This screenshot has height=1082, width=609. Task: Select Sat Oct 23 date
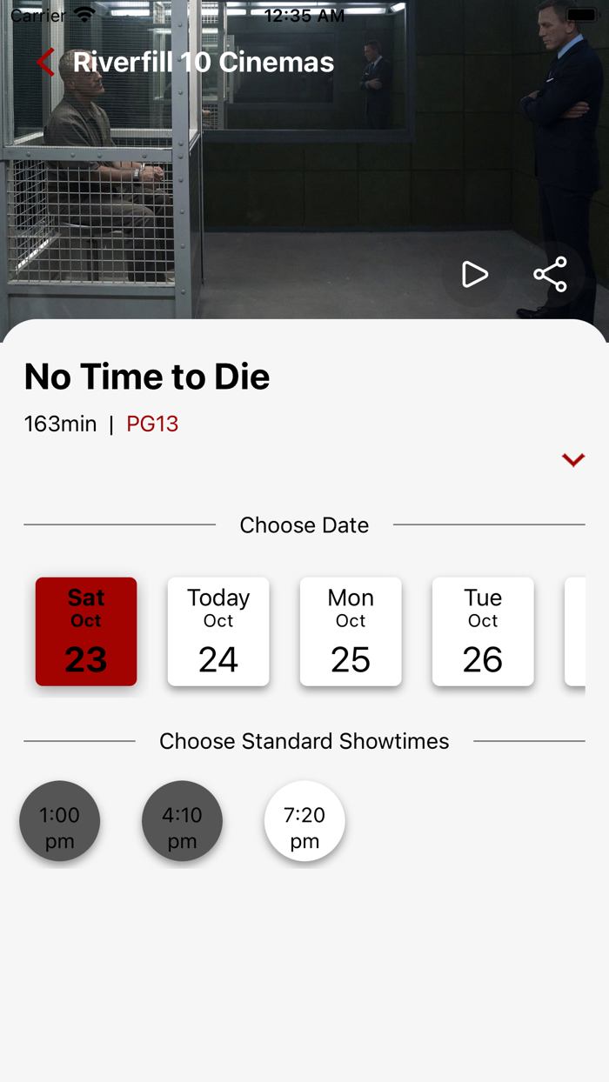(x=86, y=631)
